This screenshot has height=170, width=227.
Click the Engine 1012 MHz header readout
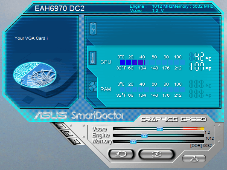tap(151, 6)
